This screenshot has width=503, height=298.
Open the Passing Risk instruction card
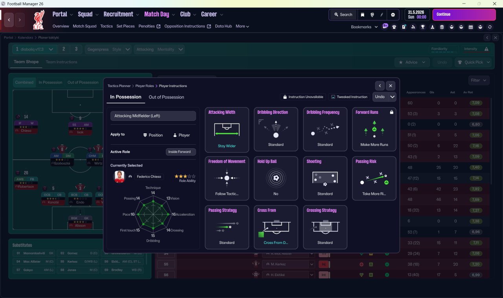[374, 178]
